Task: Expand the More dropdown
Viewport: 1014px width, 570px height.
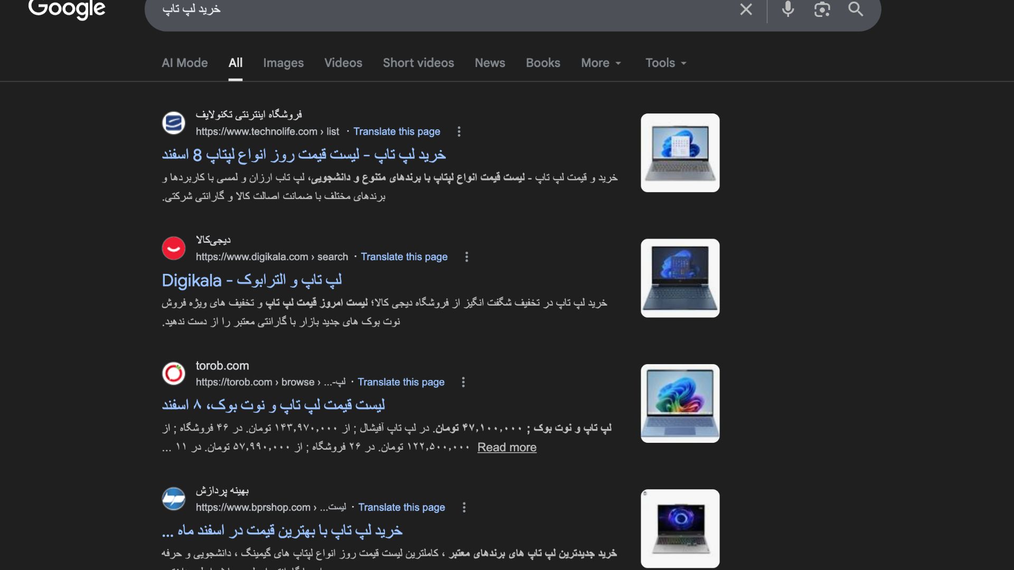Action: click(601, 63)
